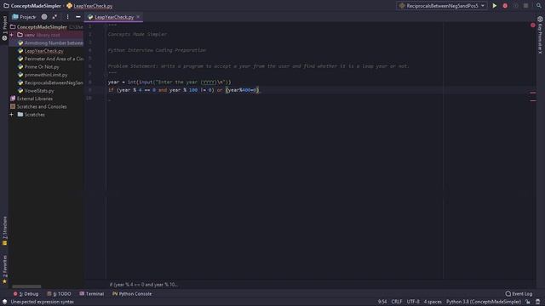
Task: Toggle the 1: Project side tool window tab
Action: pyautogui.click(x=4, y=28)
